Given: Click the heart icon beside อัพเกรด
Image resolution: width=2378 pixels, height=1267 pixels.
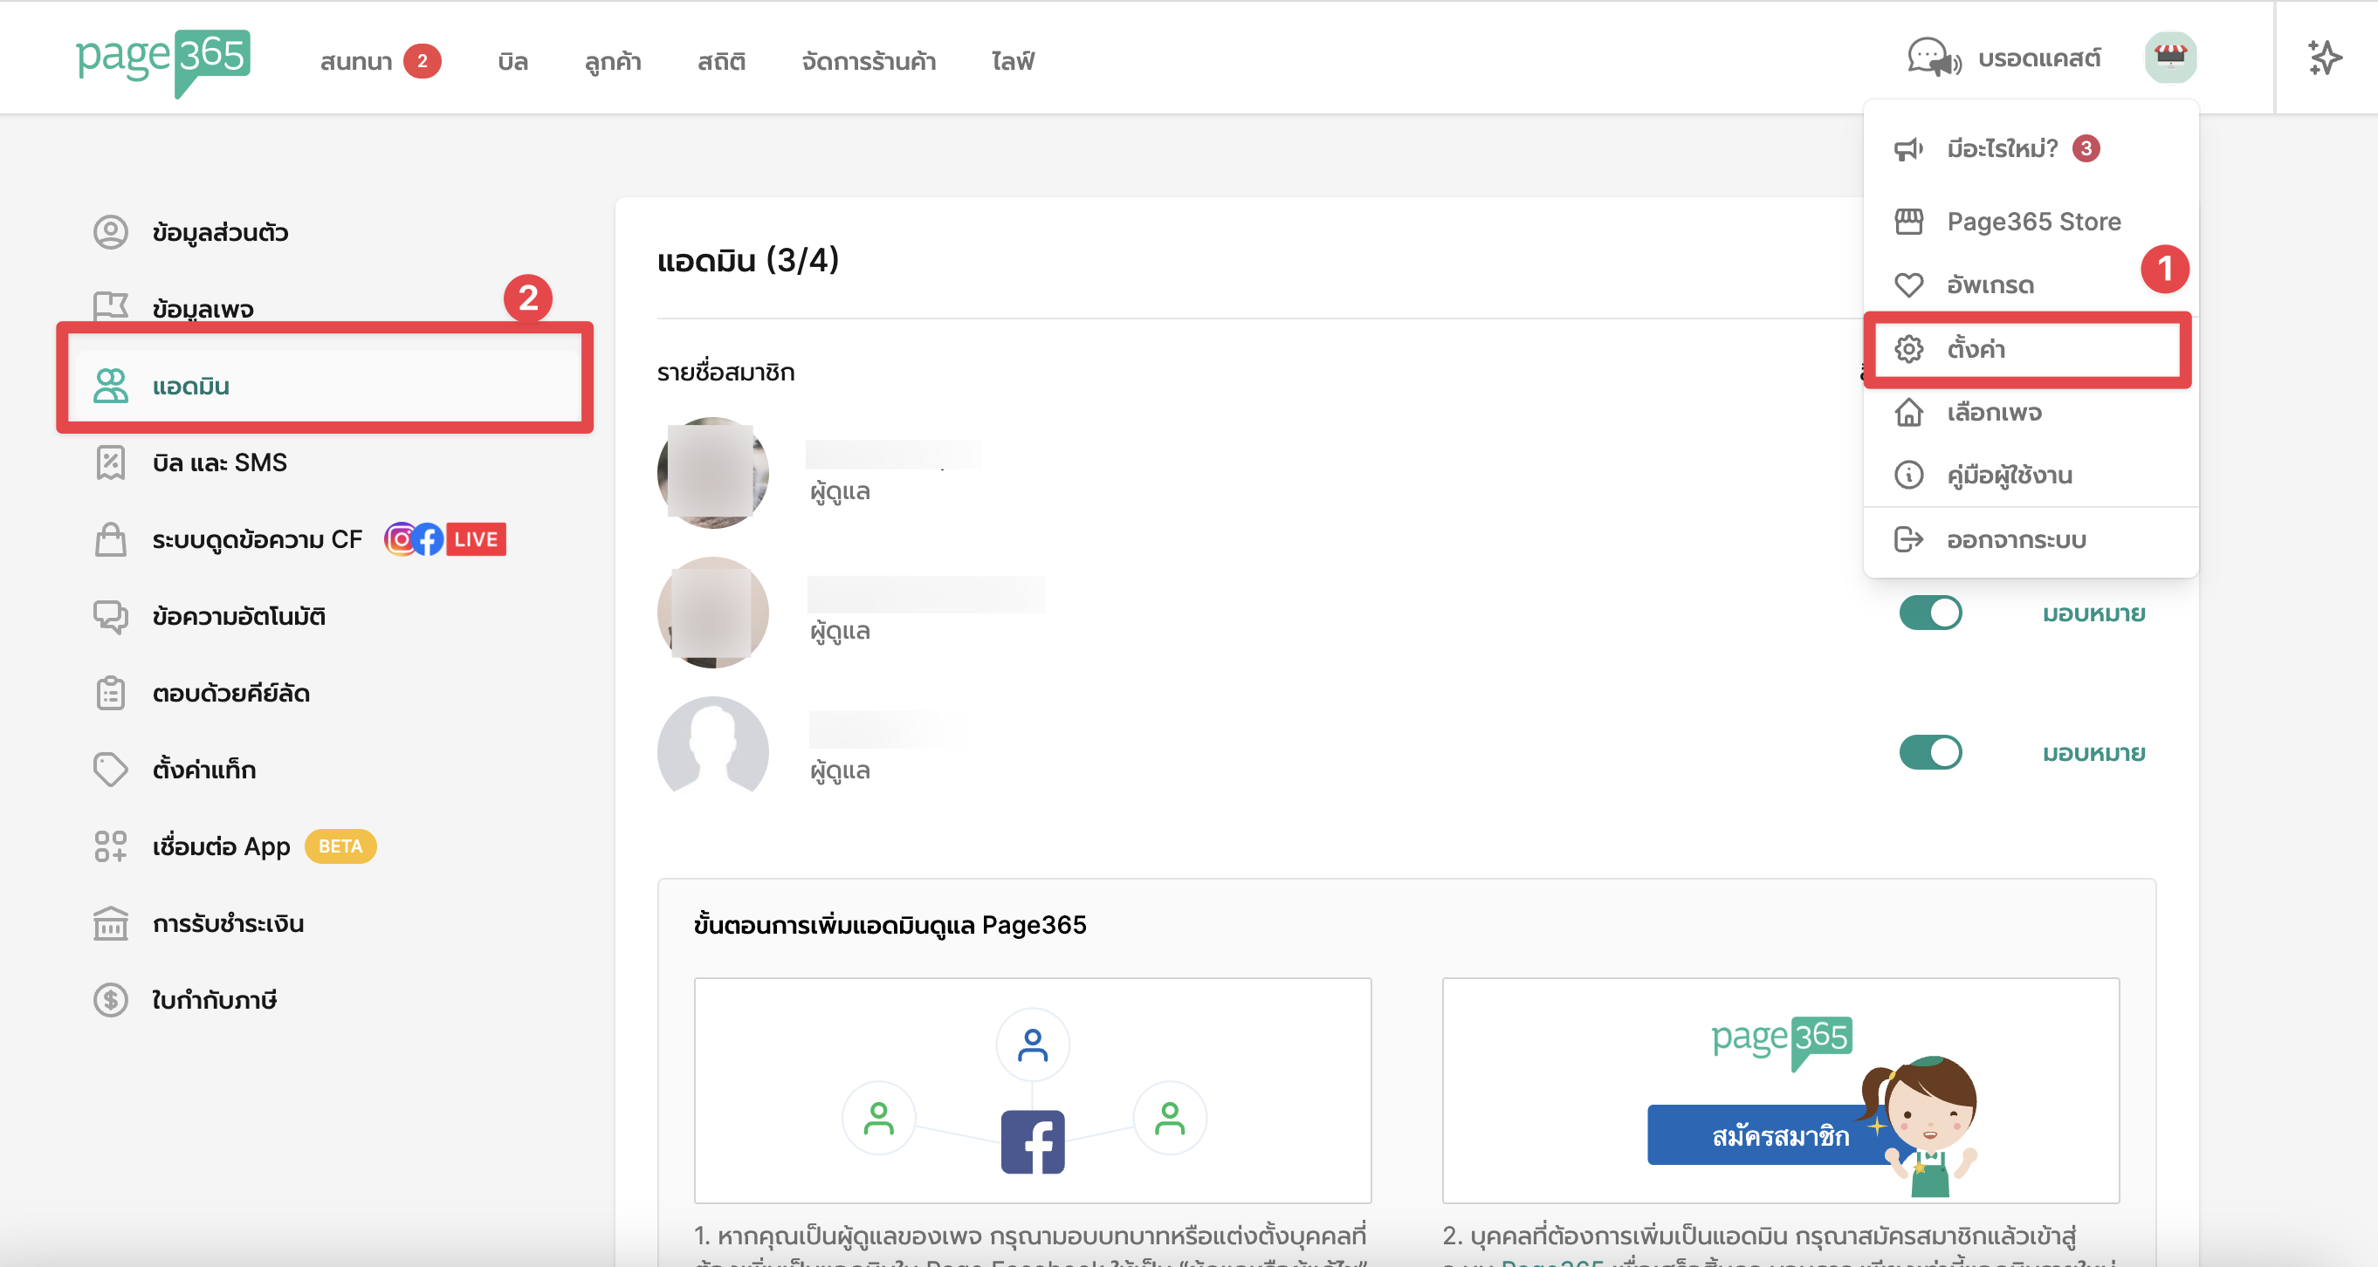Looking at the screenshot, I should point(1908,285).
